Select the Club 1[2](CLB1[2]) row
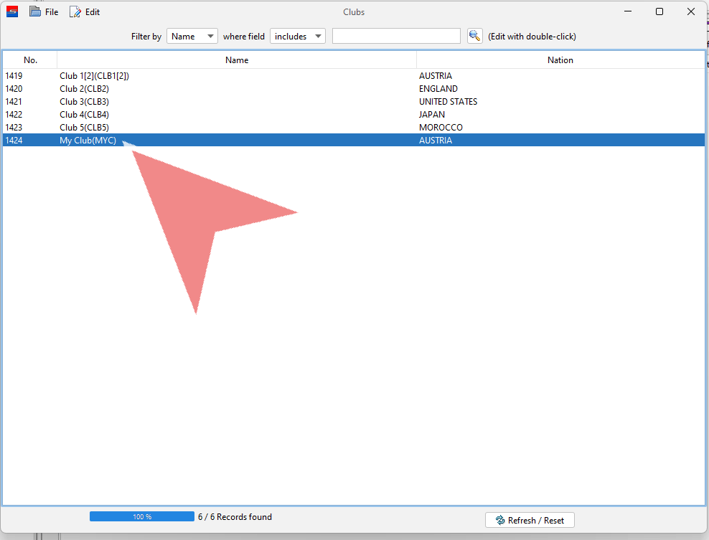 tap(94, 76)
